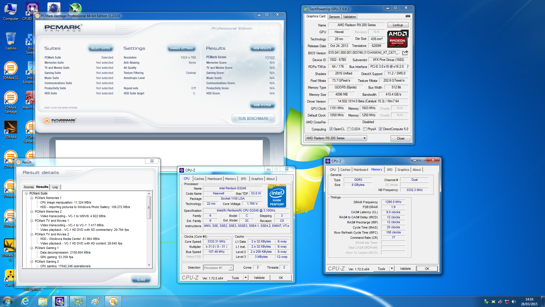Click scroll up arrow in Result details list

[149, 193]
